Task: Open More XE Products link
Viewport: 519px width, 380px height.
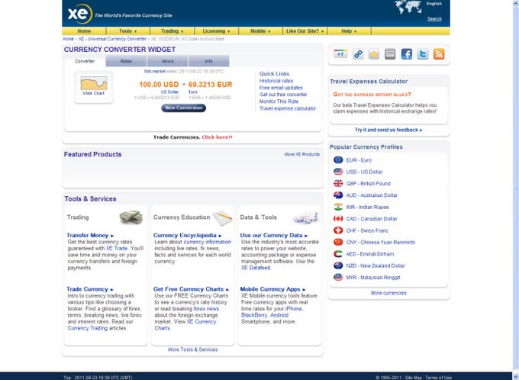Action: [x=302, y=154]
